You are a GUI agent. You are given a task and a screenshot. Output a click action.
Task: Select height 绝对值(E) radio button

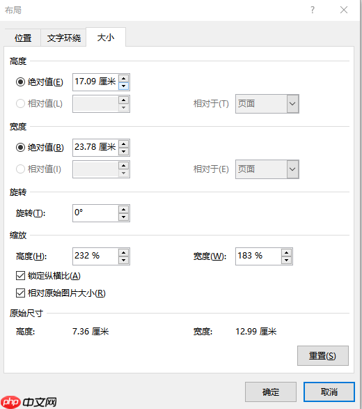tap(20, 82)
